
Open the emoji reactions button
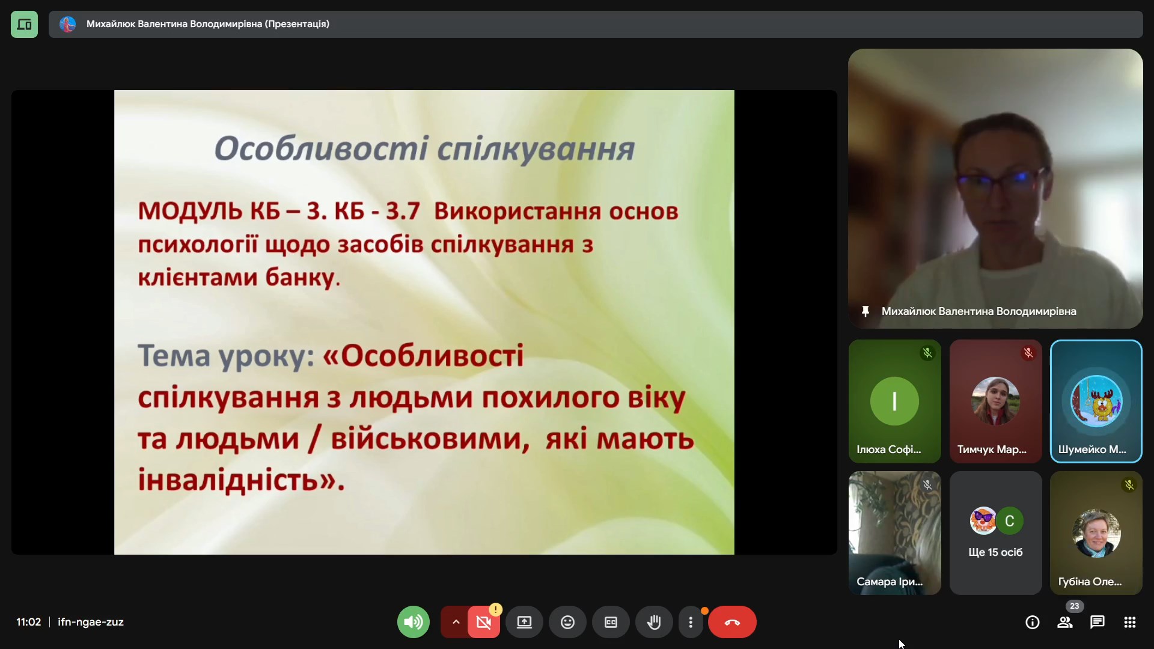pyautogui.click(x=567, y=622)
